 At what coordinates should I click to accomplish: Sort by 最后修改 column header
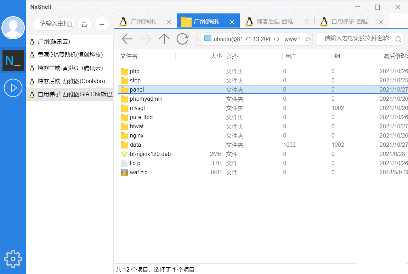[x=396, y=56]
